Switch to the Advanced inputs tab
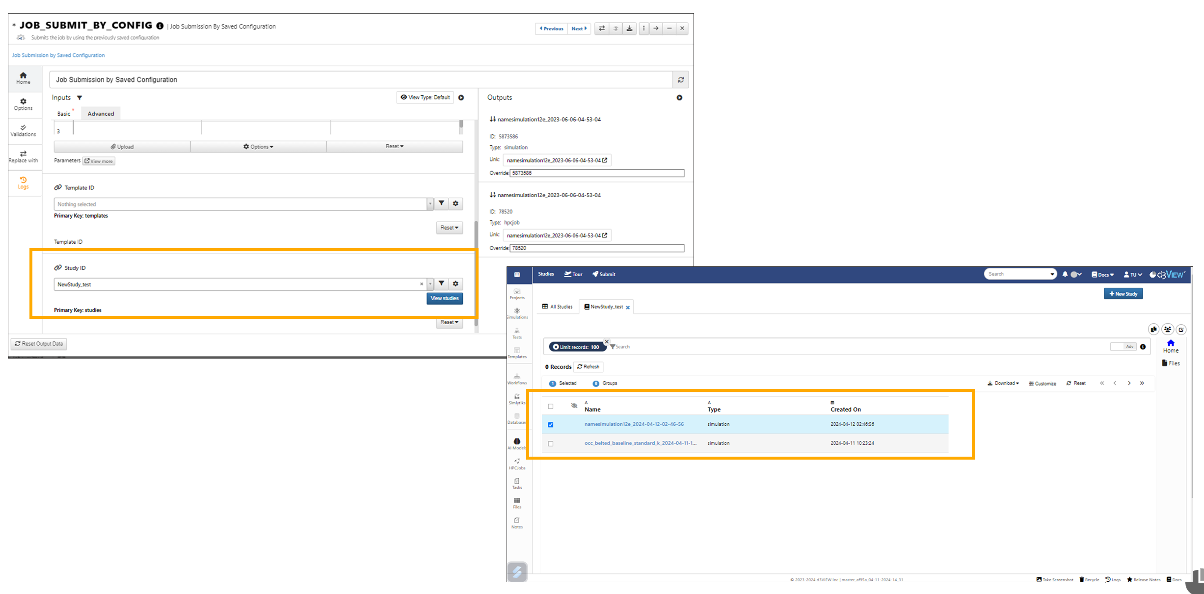1204x594 pixels. pos(101,114)
